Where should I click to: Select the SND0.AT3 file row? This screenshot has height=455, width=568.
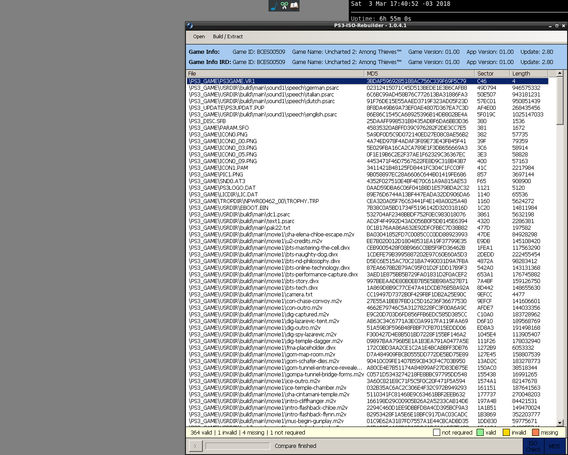(367, 181)
